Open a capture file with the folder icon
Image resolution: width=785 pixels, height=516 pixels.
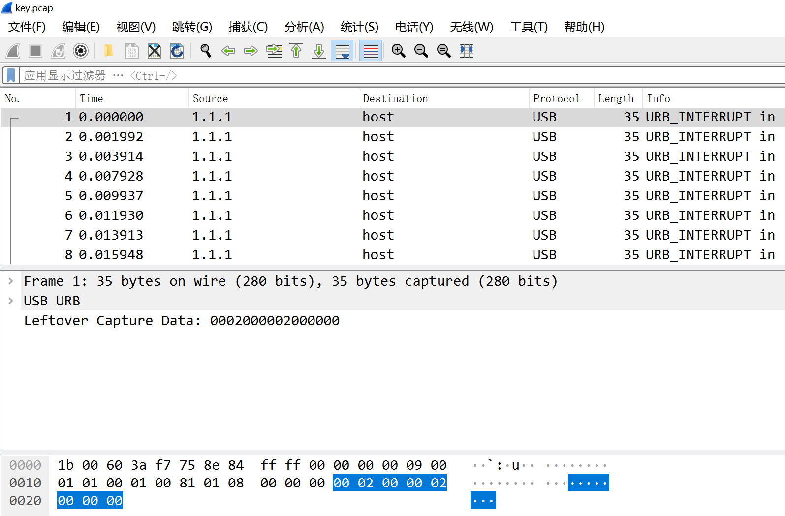point(108,51)
